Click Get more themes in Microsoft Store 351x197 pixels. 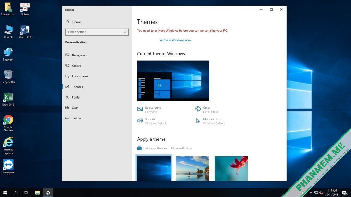pyautogui.click(x=165, y=148)
